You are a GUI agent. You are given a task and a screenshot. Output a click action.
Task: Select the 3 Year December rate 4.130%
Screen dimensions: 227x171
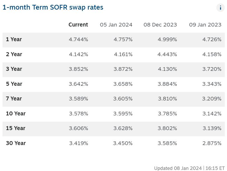167,69
